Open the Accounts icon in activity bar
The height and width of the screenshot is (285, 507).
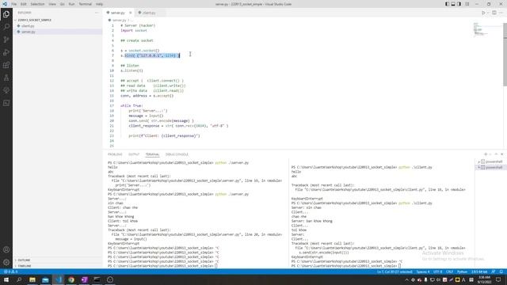pos(6,250)
